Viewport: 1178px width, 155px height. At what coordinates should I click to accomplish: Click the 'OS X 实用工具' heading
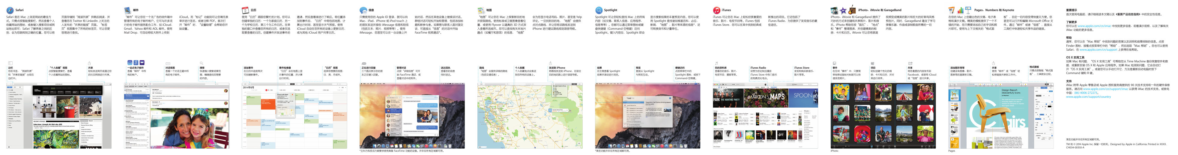[x=1075, y=58]
